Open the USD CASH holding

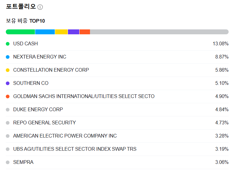(25, 44)
